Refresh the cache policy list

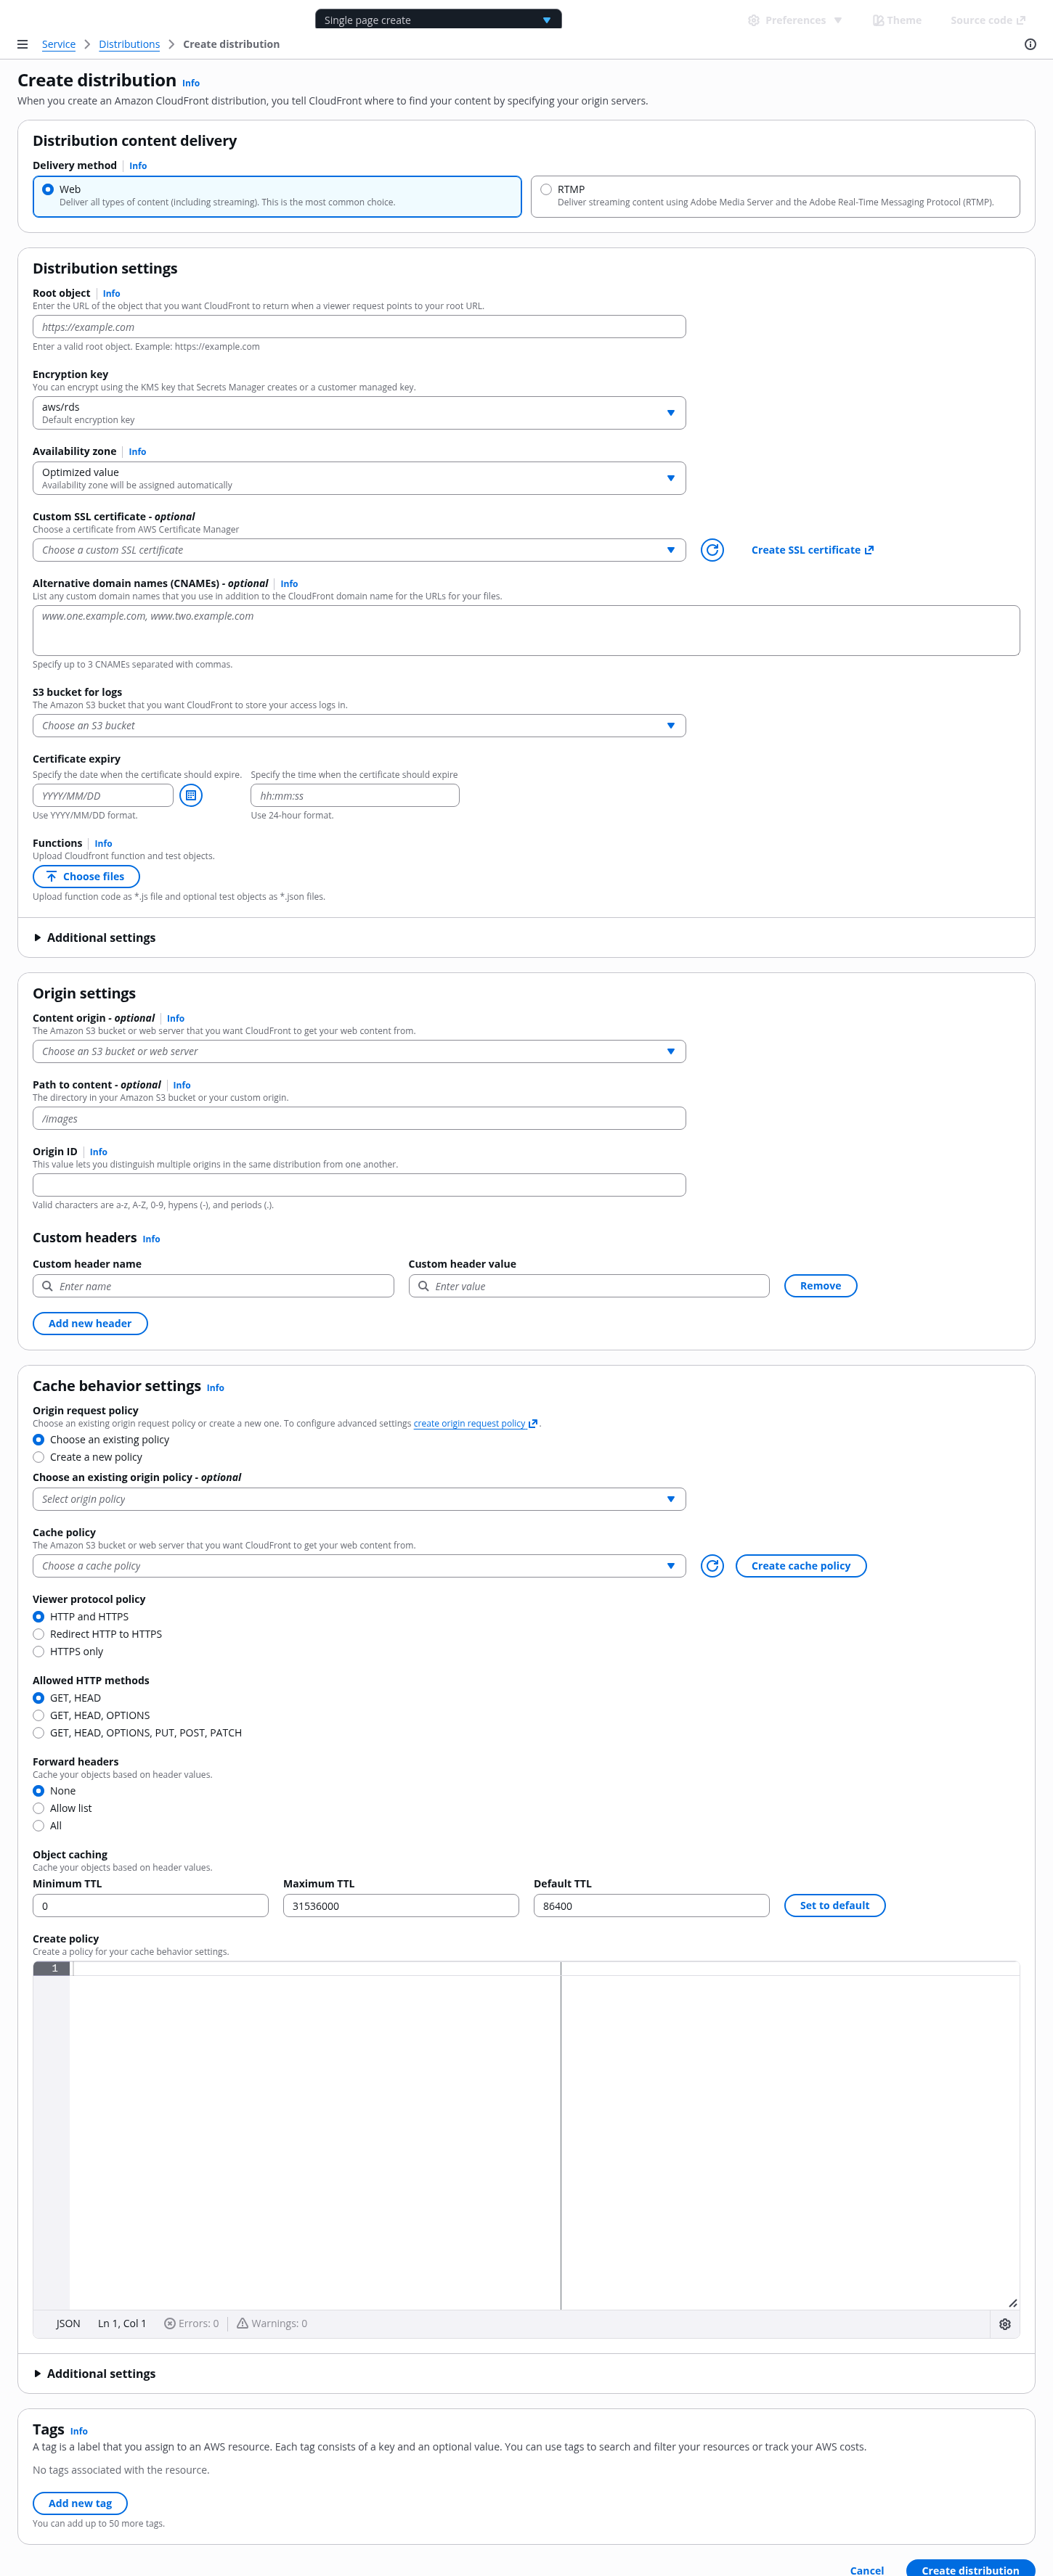(x=712, y=1566)
